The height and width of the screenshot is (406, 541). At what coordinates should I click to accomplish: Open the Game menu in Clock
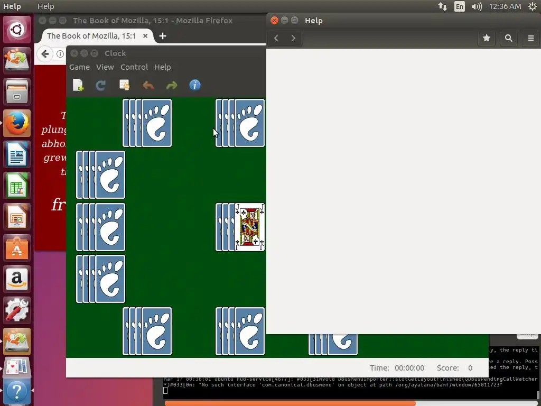[x=79, y=67]
